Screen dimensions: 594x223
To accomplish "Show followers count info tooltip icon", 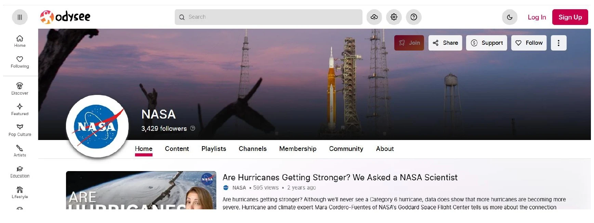I will 193,128.
